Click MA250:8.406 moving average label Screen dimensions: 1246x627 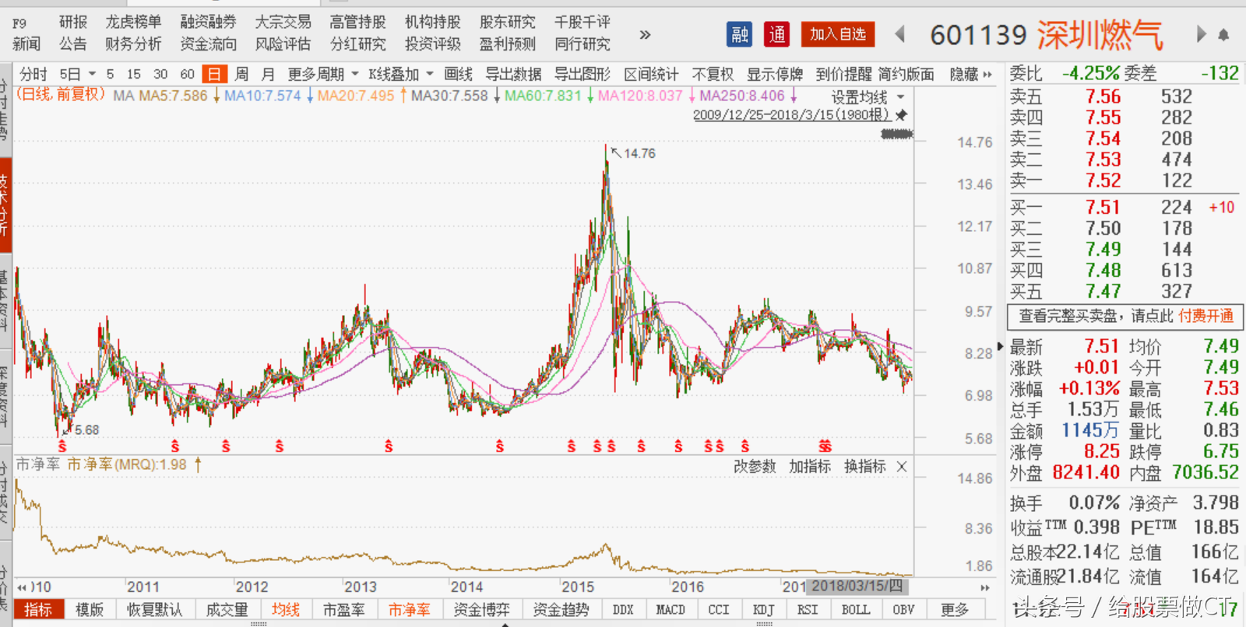742,96
